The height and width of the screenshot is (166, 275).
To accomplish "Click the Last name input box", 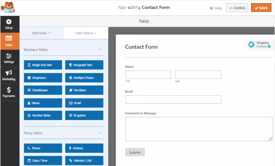I will (x=198, y=75).
